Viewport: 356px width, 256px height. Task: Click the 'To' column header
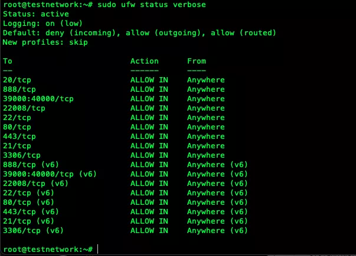coord(8,61)
